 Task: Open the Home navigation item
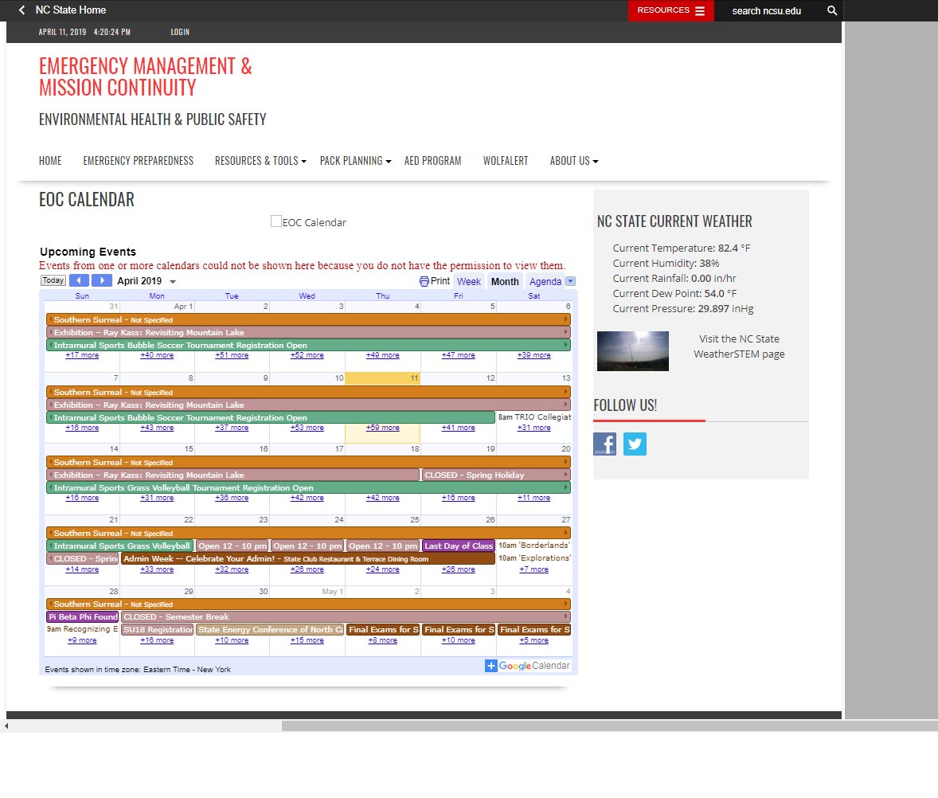(x=50, y=161)
